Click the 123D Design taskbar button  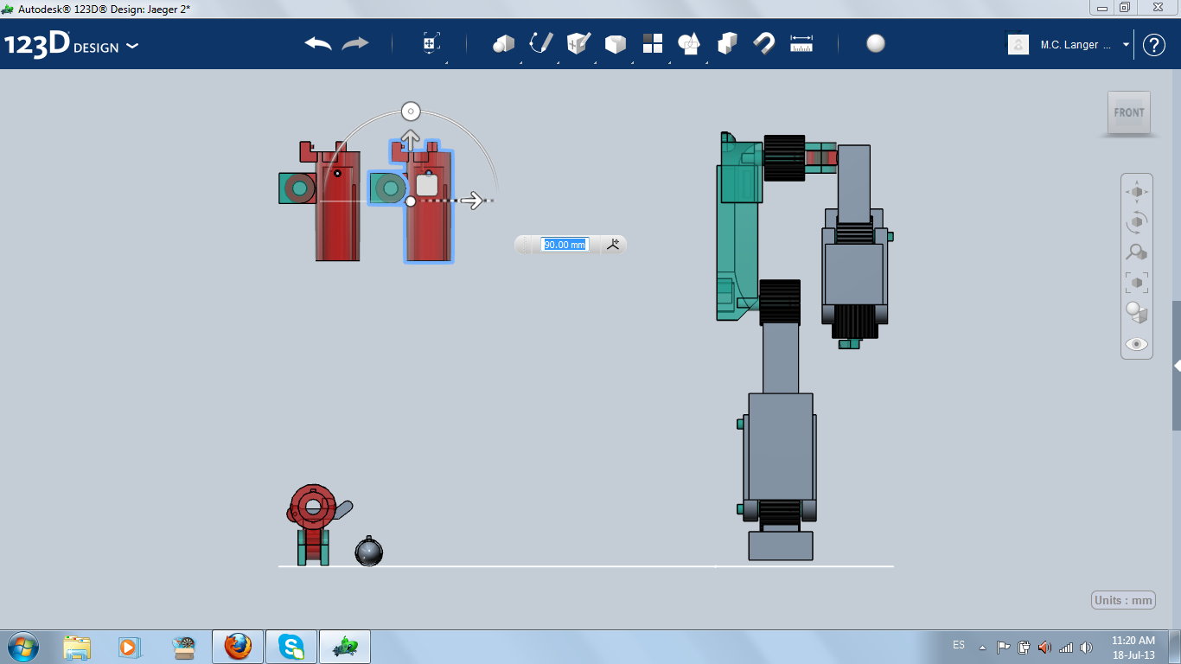pos(345,647)
